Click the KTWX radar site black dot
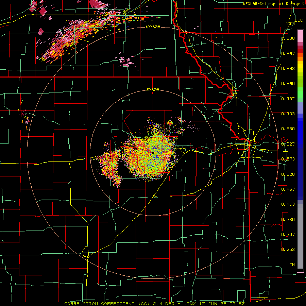Image resolution: width=306 pixels, height=306 pixels. pos(153,153)
